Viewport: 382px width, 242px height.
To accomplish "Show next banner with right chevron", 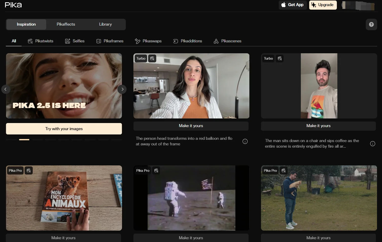I will tap(122, 89).
